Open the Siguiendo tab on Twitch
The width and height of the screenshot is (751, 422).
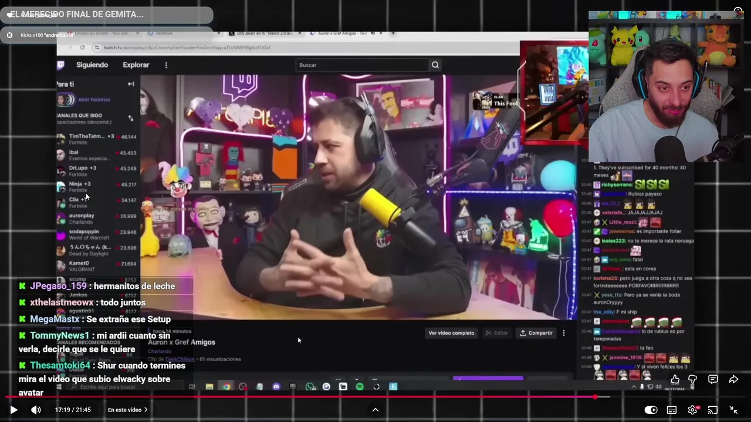pos(92,65)
